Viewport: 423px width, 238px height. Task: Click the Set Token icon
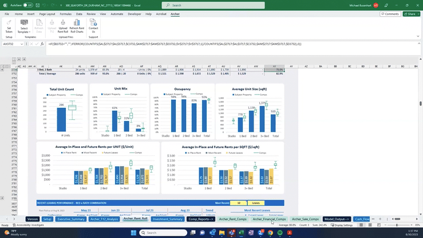(9, 26)
